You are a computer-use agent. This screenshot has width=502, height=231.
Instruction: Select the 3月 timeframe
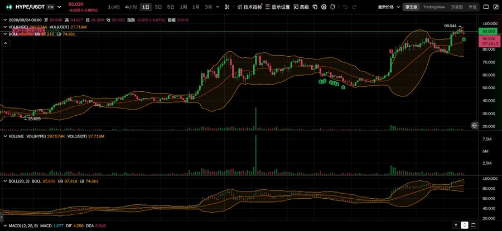[209, 7]
